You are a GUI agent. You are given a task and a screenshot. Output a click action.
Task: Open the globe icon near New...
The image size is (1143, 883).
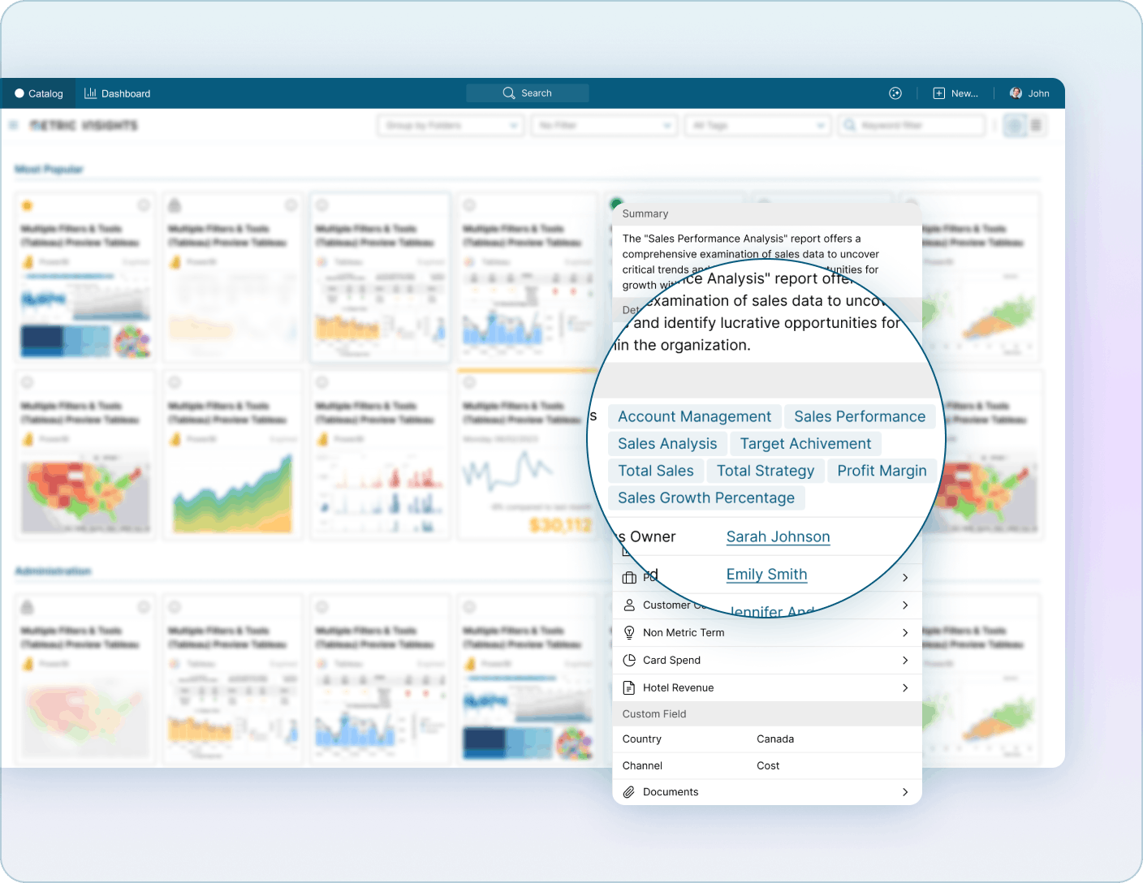pyautogui.click(x=895, y=93)
